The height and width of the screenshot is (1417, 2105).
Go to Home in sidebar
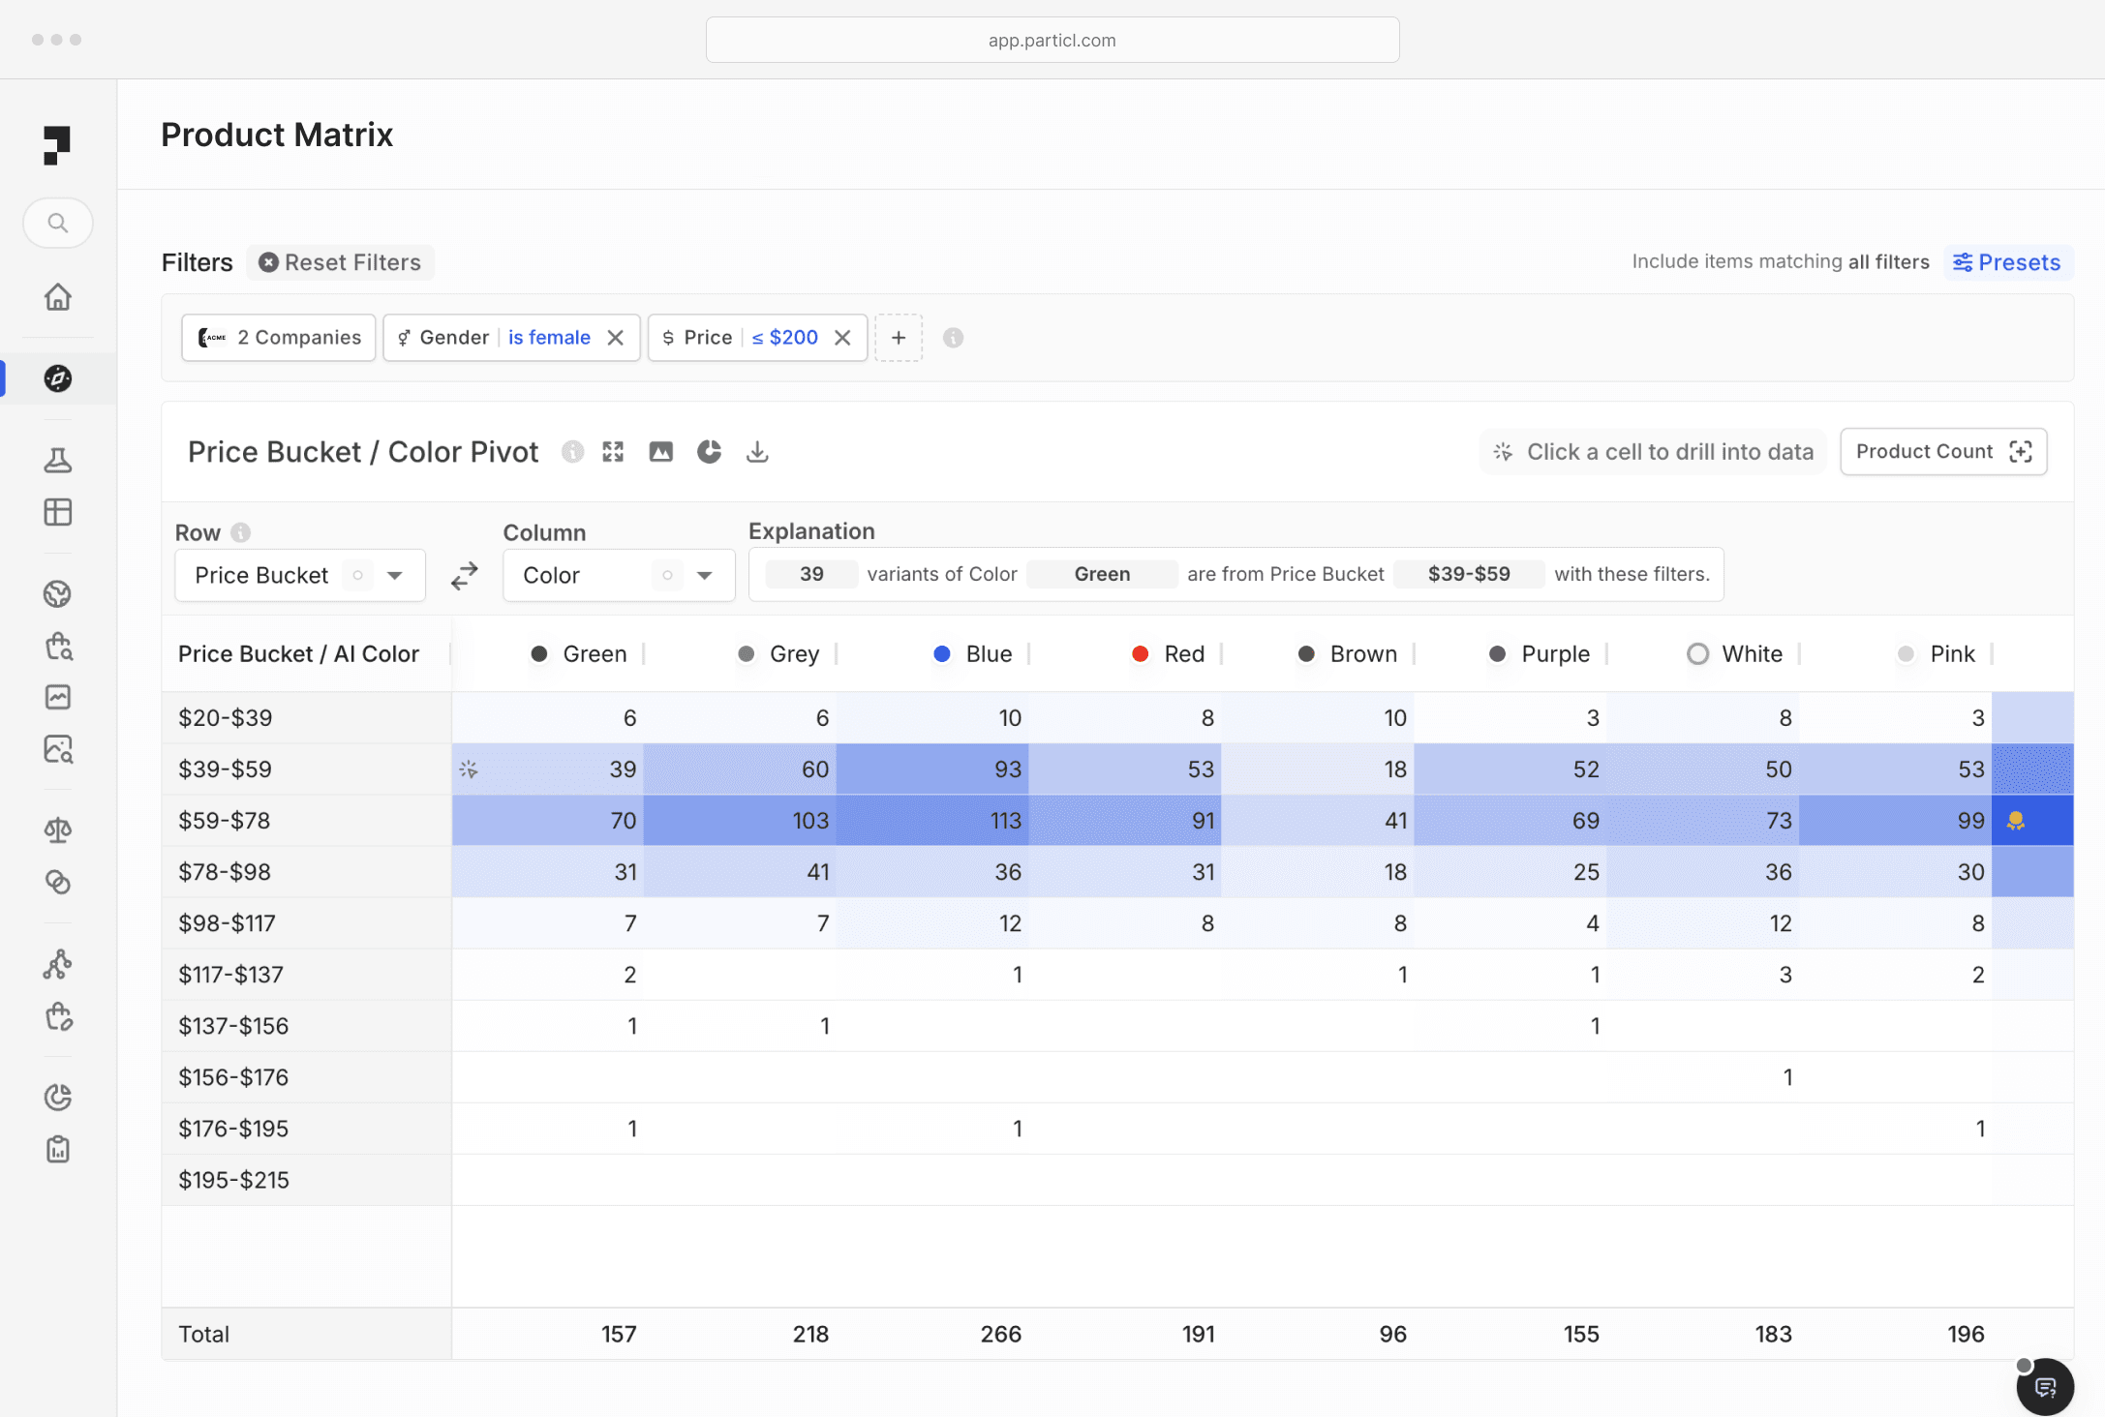pos(58,297)
